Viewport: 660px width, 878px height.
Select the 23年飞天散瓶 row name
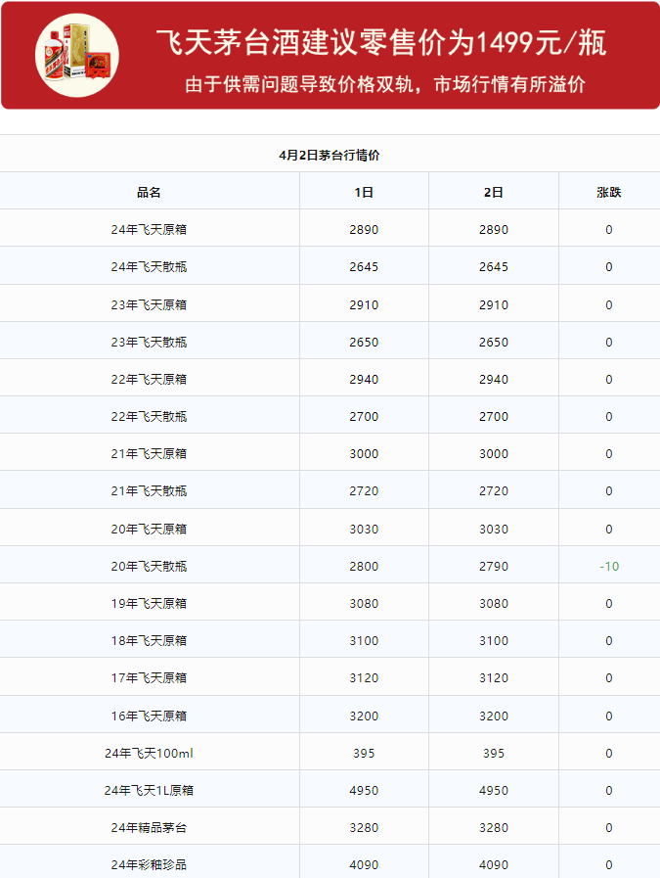pos(149,342)
